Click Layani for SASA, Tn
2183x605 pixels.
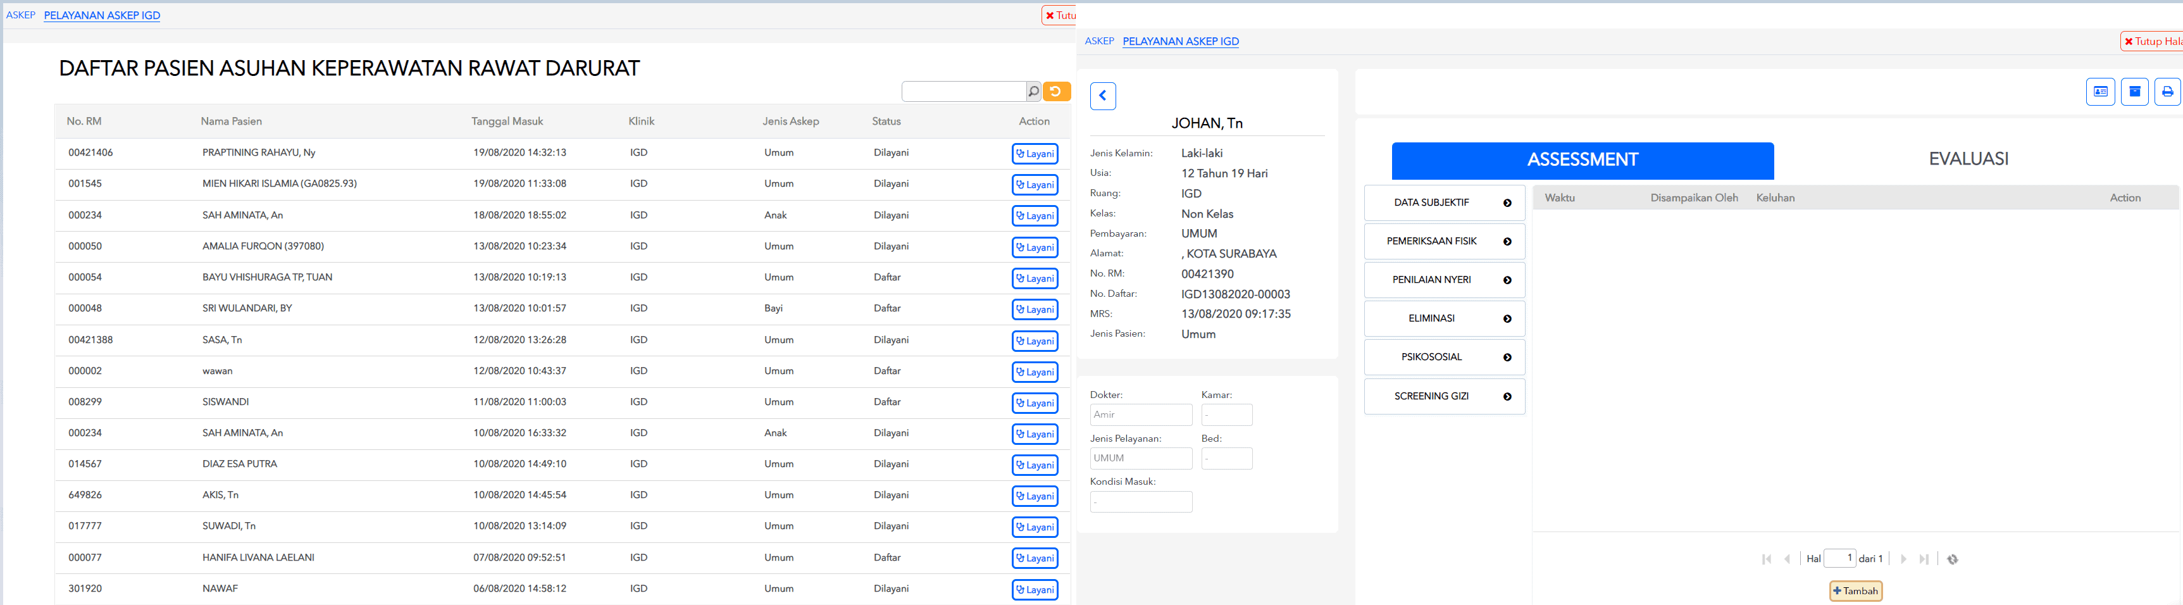tap(1035, 340)
